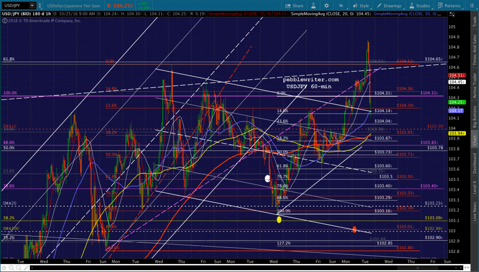
Task: Select the yellow oval drawing marker
Action: (x=279, y=220)
